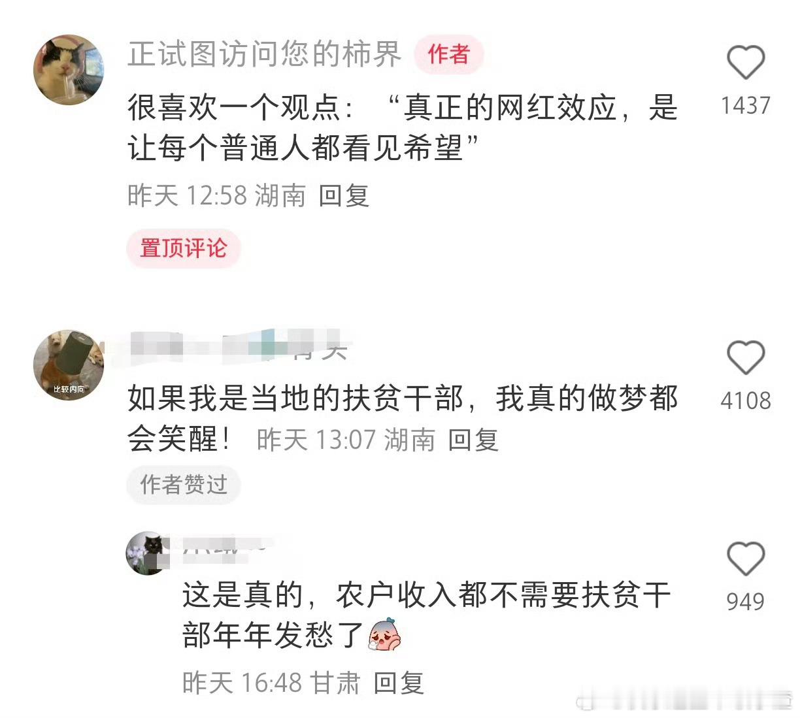Open the author's cat avatar profile
This screenshot has height=718, width=800.
[x=68, y=70]
